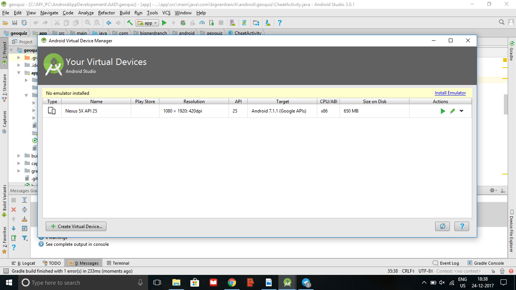Open the UTF-8 encoding dropdown

point(426,271)
